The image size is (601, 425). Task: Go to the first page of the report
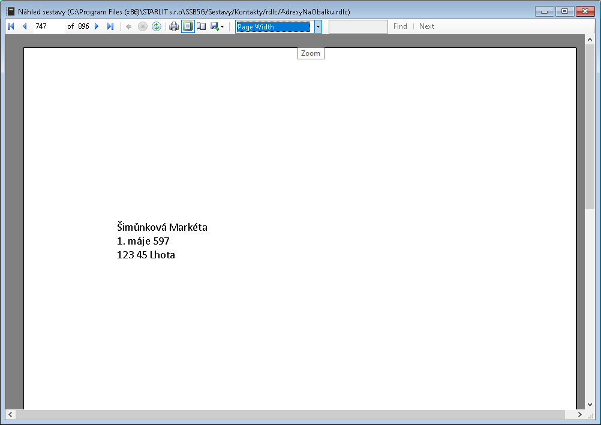(11, 26)
